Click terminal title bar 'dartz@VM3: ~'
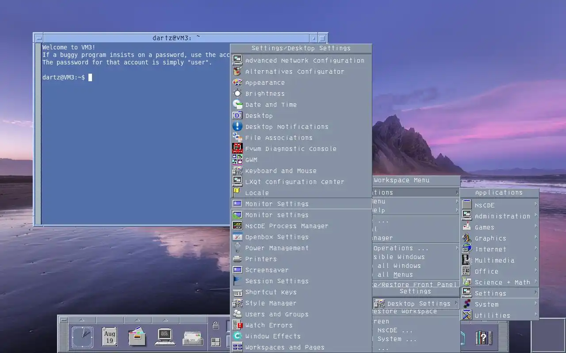This screenshot has width=566, height=353. coord(176,38)
